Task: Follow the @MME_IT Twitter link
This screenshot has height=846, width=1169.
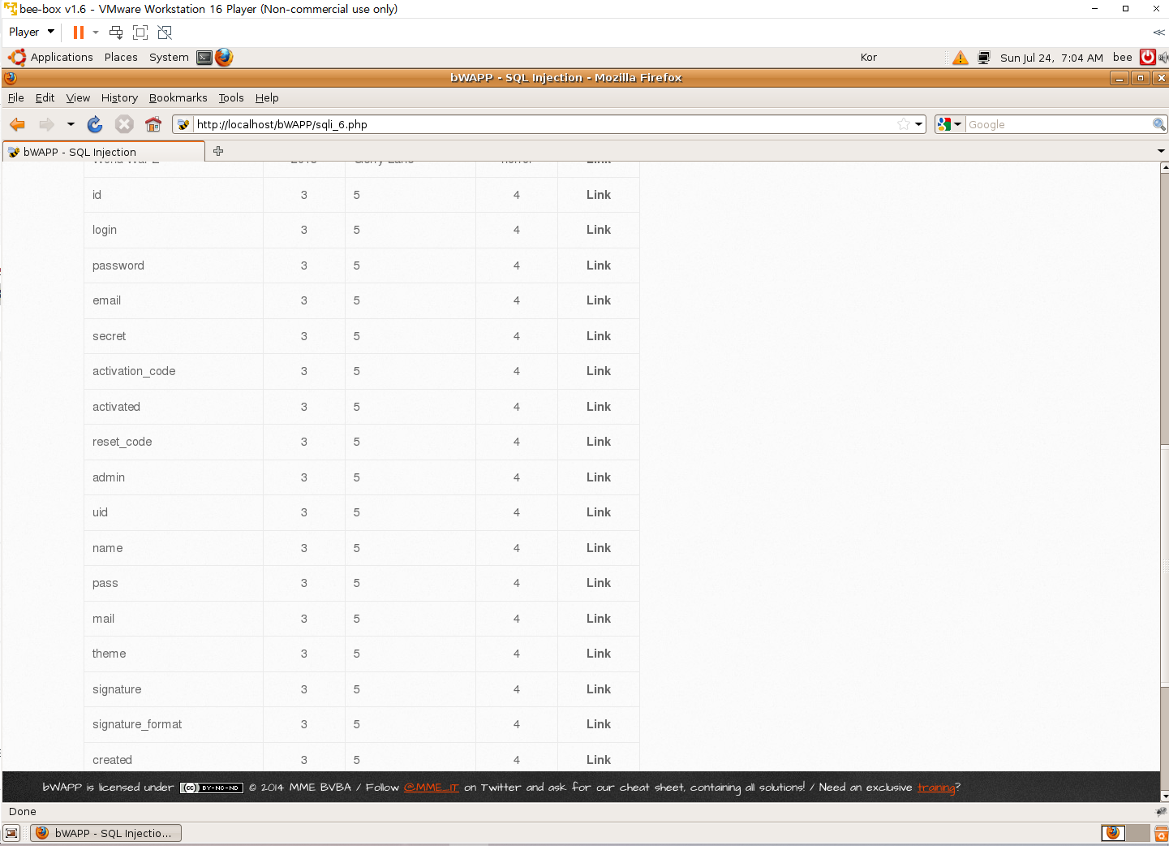Action: pyautogui.click(x=431, y=787)
